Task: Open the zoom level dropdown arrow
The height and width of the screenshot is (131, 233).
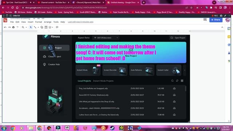Action: 26,27
